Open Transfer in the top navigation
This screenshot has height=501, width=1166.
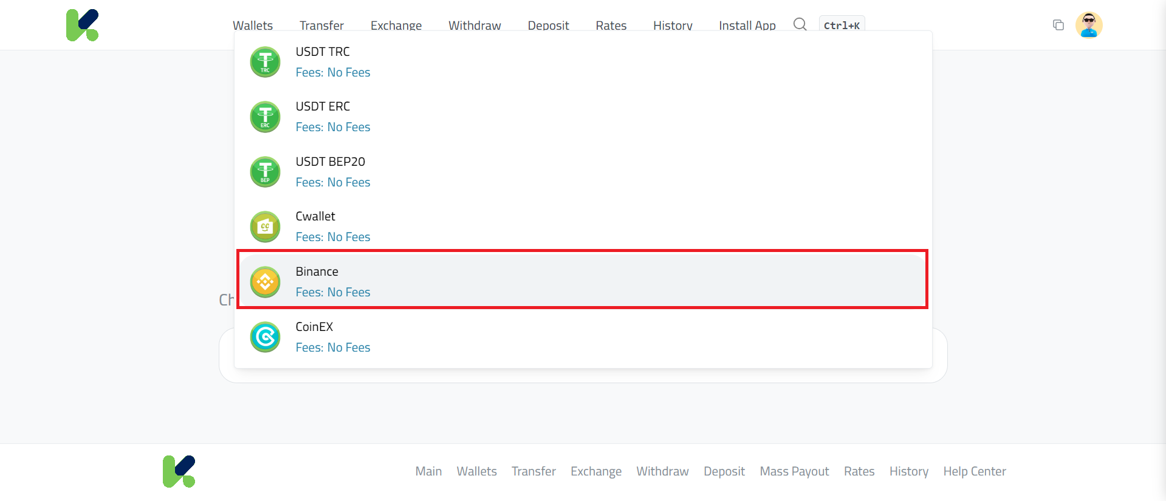coord(321,26)
